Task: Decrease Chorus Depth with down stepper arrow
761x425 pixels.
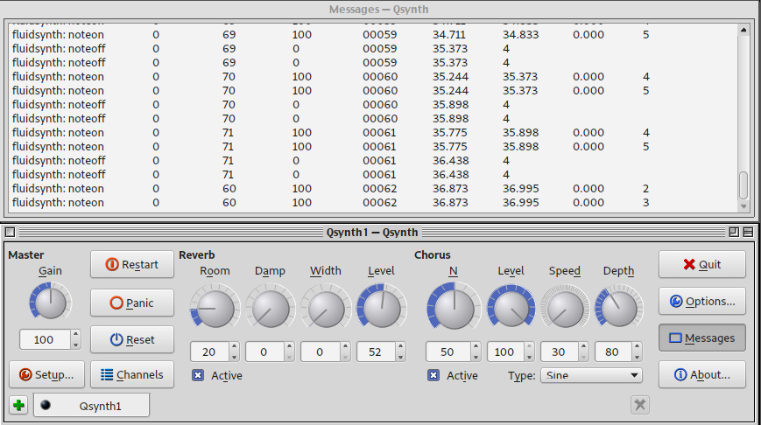Action: (x=638, y=357)
